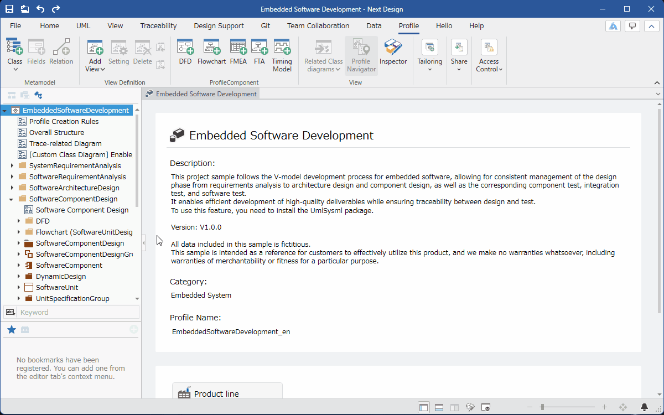
Task: Click the Undo arrow in title bar
Action: [x=40, y=9]
